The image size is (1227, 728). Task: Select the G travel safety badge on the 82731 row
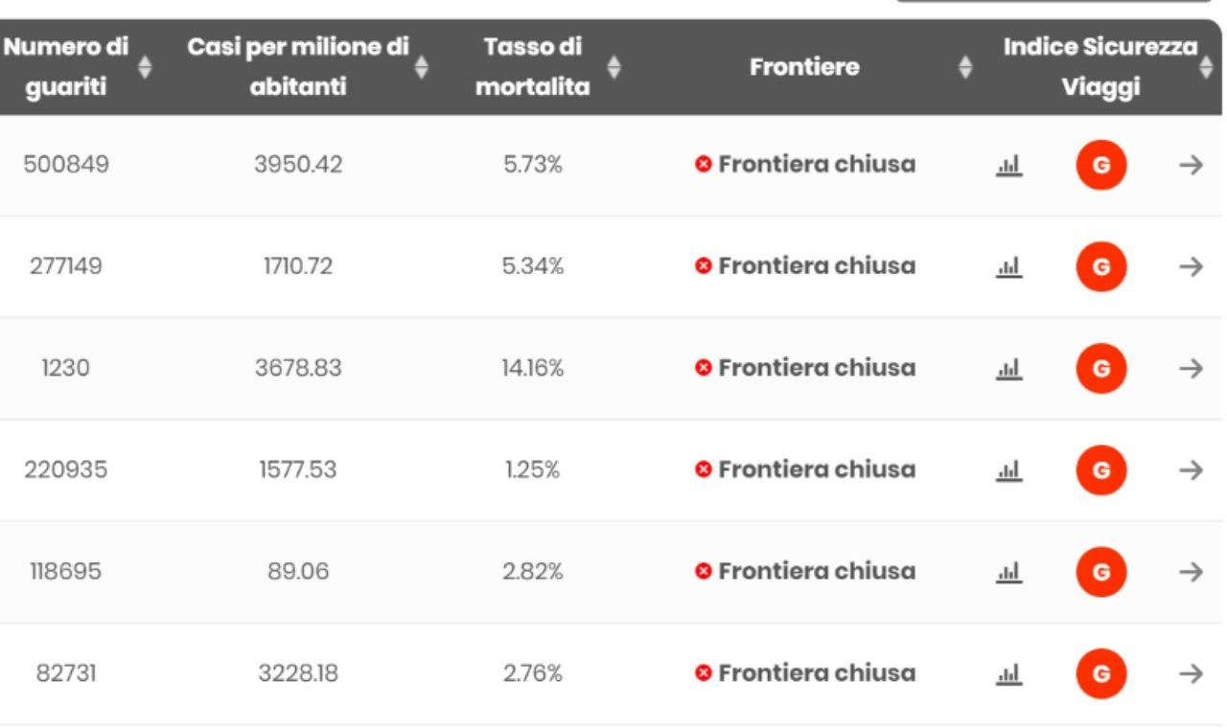[x=1100, y=673]
